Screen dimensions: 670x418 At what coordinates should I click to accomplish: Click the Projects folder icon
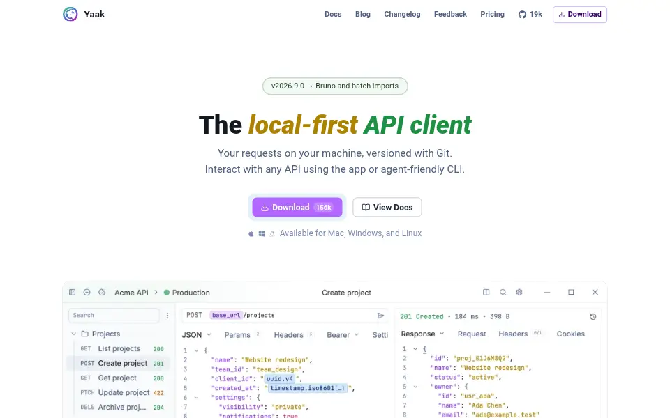84,334
